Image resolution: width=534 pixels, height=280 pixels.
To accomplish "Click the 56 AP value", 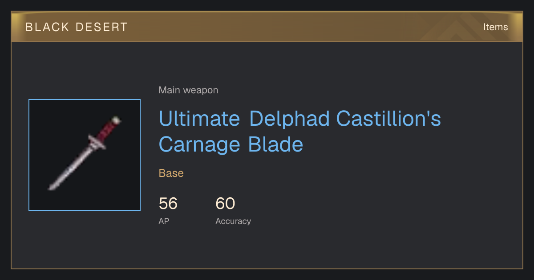I will [168, 204].
